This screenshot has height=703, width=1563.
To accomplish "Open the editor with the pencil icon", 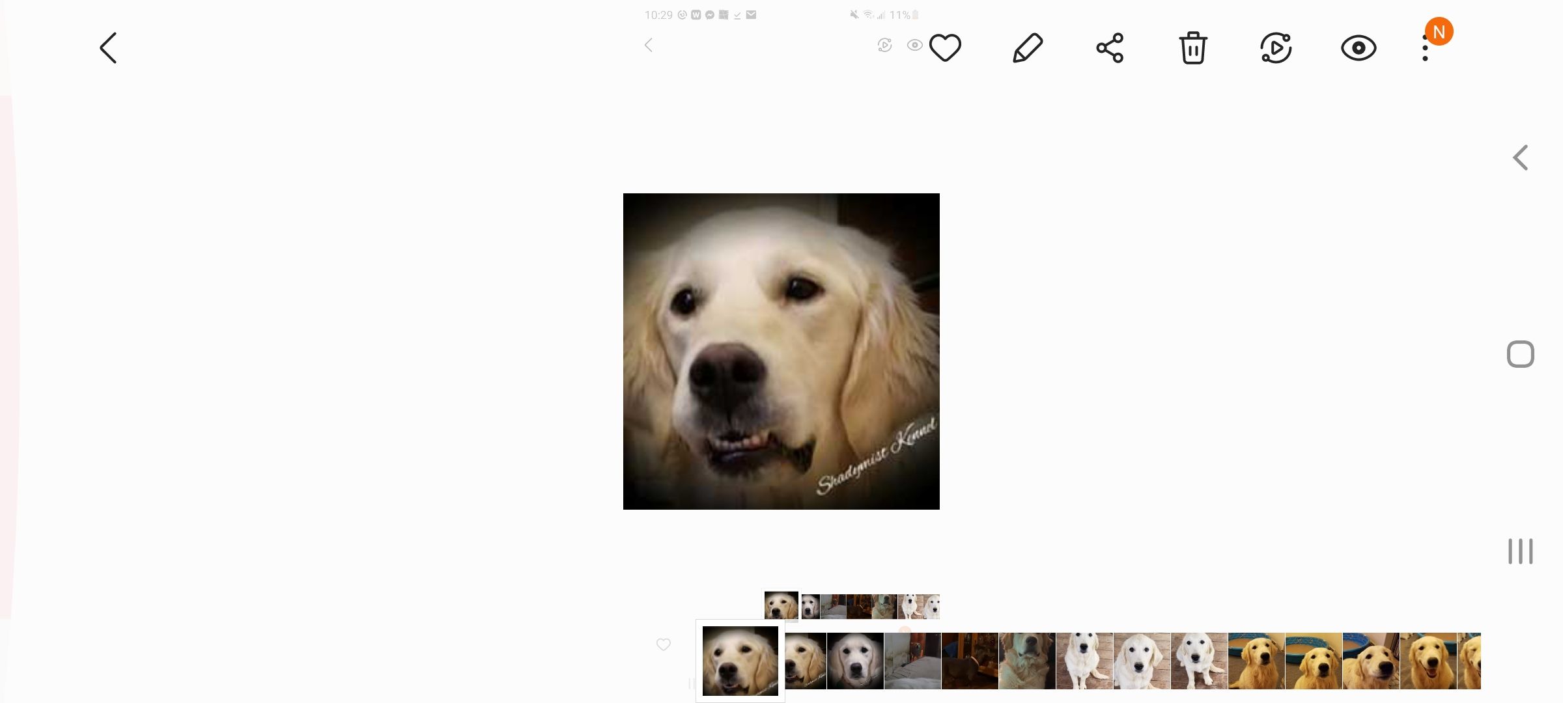I will coord(1028,48).
